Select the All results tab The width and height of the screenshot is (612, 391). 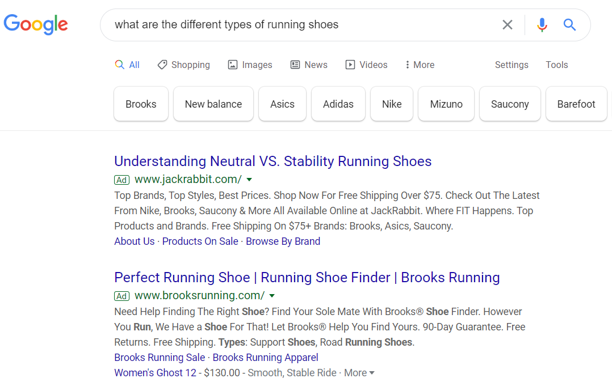(x=128, y=65)
